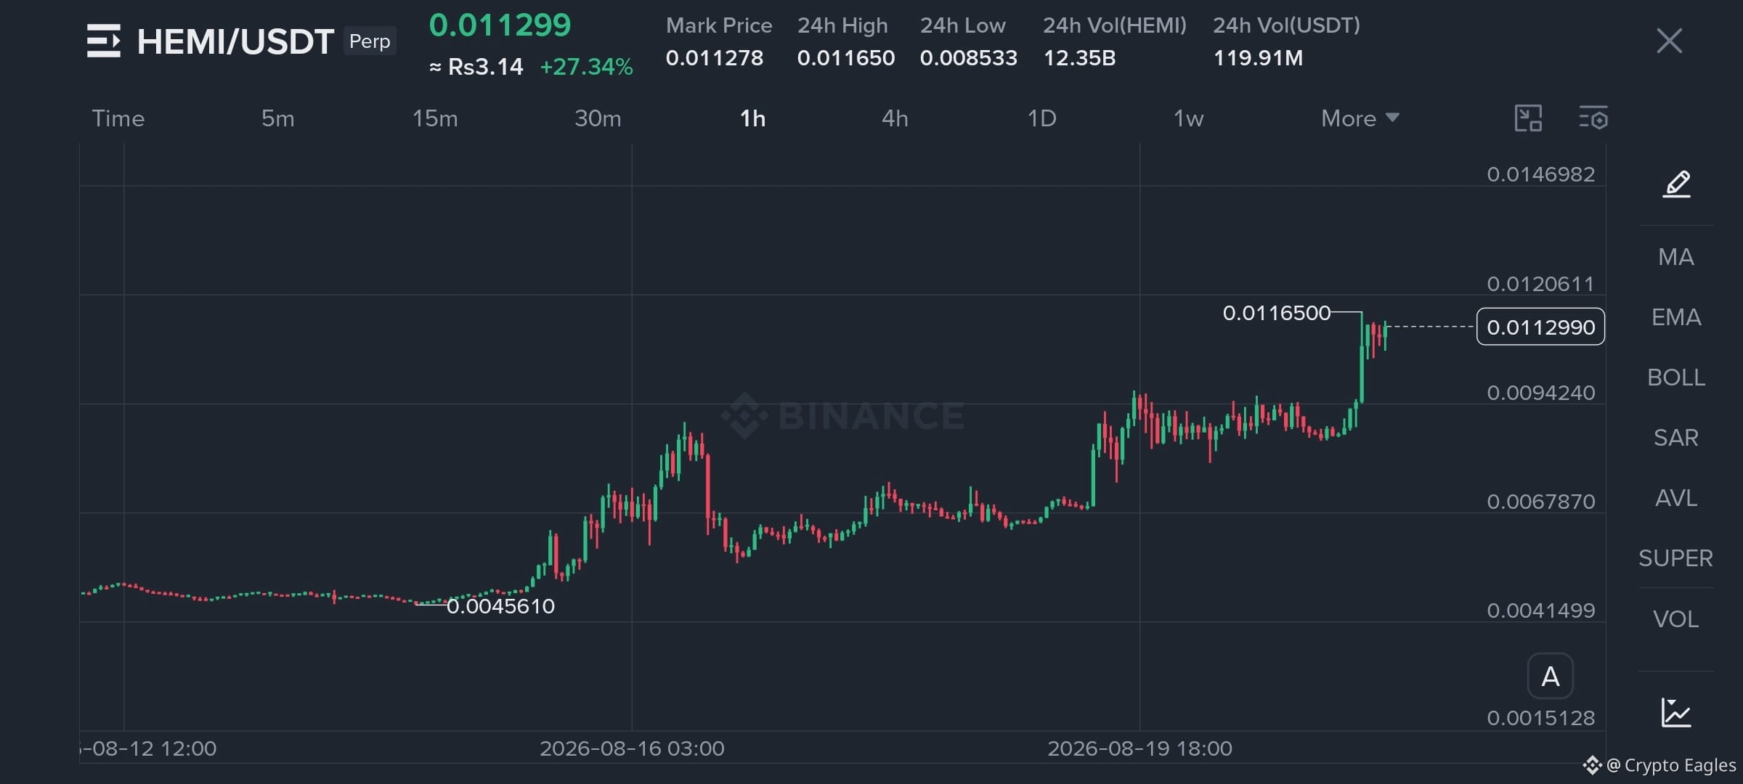The height and width of the screenshot is (784, 1743).
Task: Select the 1w timeframe
Action: [1188, 118]
